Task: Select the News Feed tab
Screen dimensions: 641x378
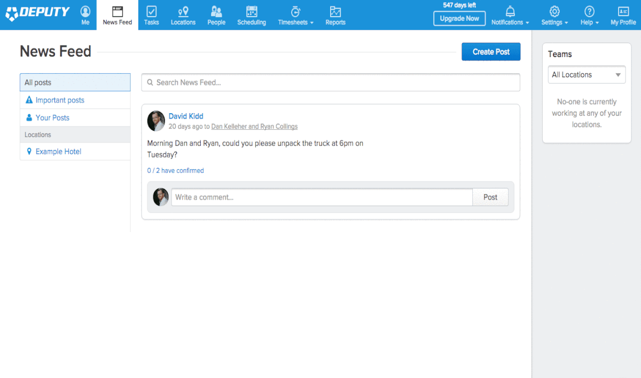Action: [118, 15]
